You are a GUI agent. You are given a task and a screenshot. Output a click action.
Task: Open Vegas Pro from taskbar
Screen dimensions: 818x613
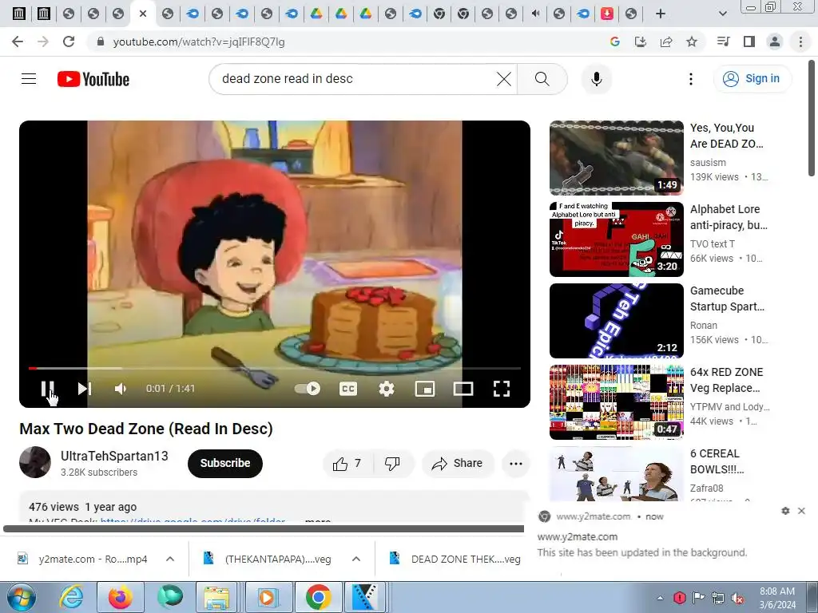(364, 597)
